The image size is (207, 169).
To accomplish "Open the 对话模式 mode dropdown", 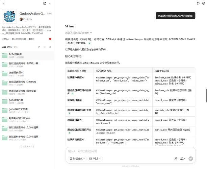I will click(x=76, y=159).
